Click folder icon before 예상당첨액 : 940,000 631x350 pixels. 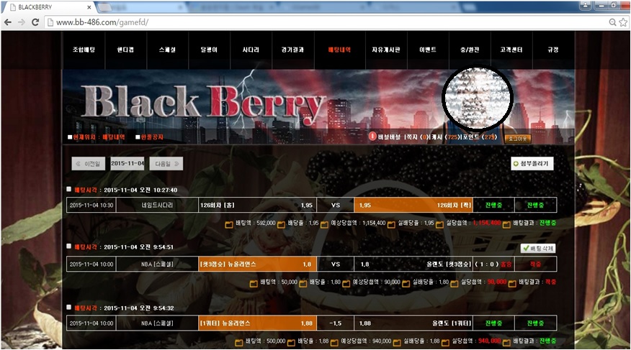click(x=334, y=343)
